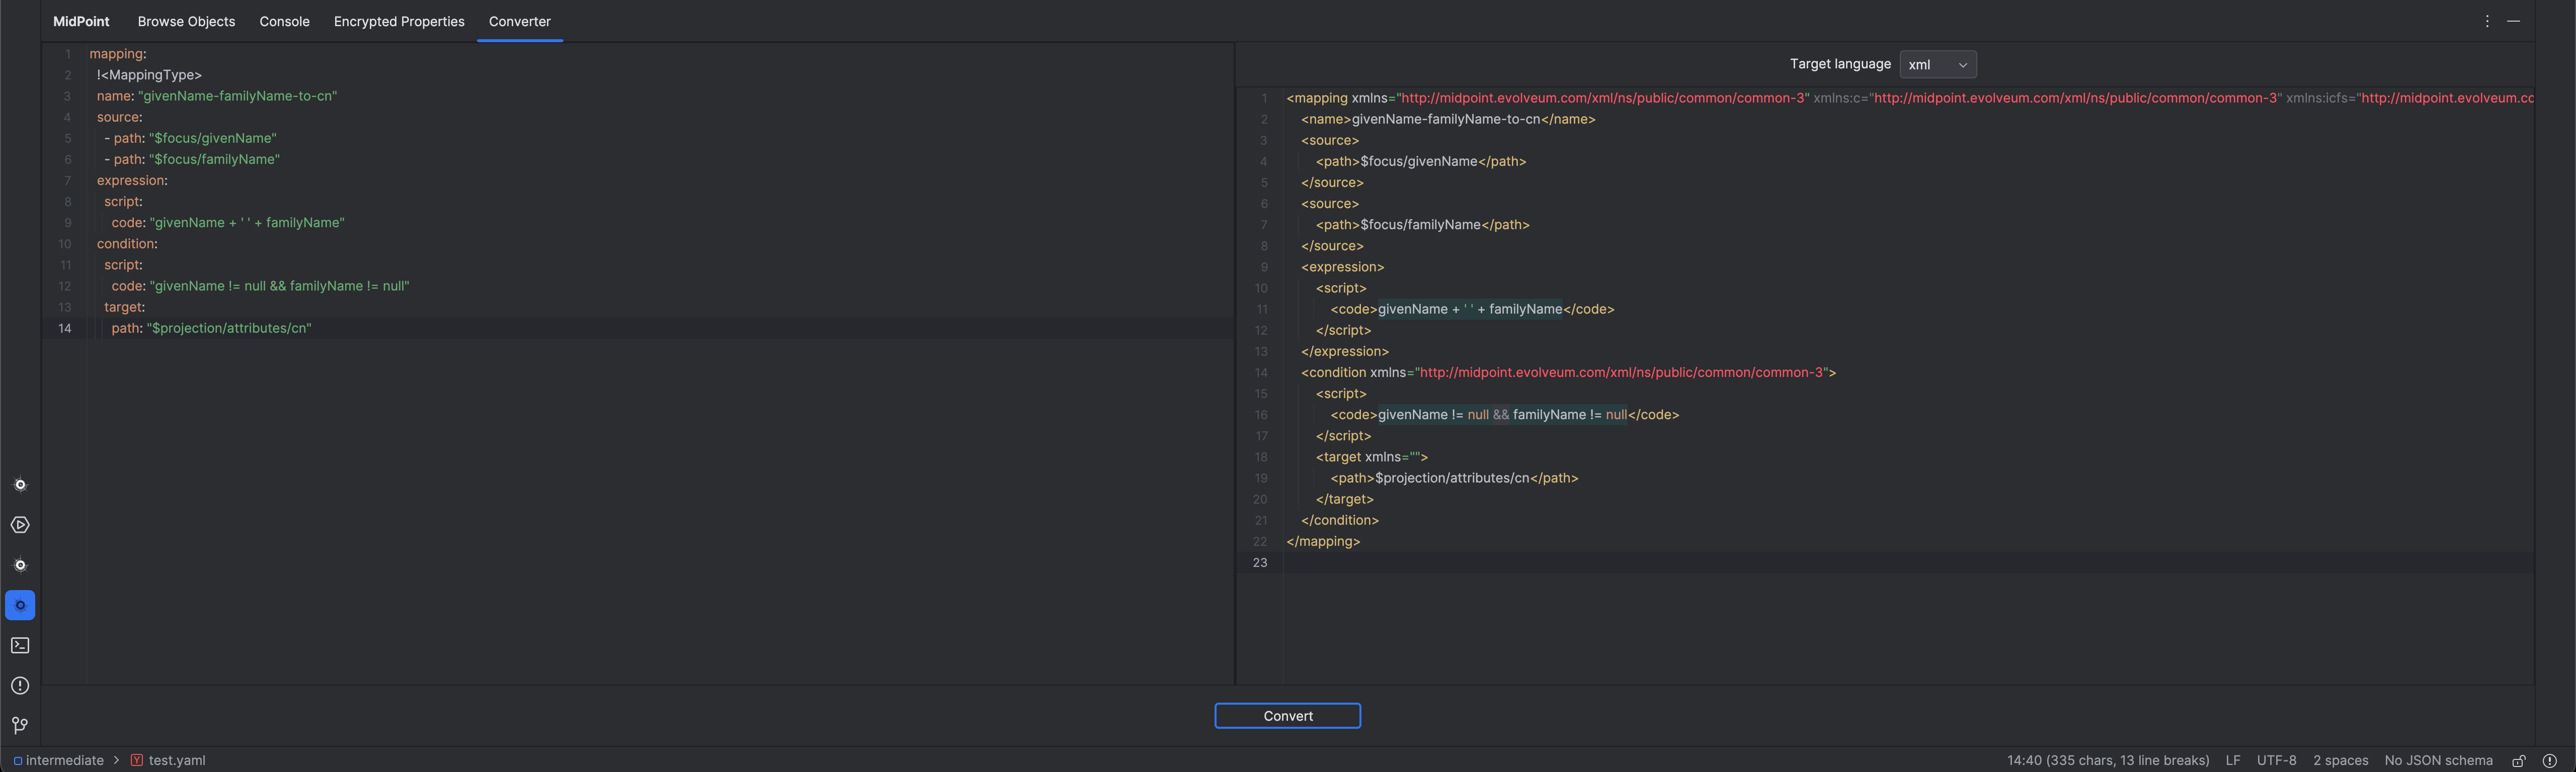Open the Target language xml dropdown
This screenshot has height=772, width=2576.
click(1937, 65)
